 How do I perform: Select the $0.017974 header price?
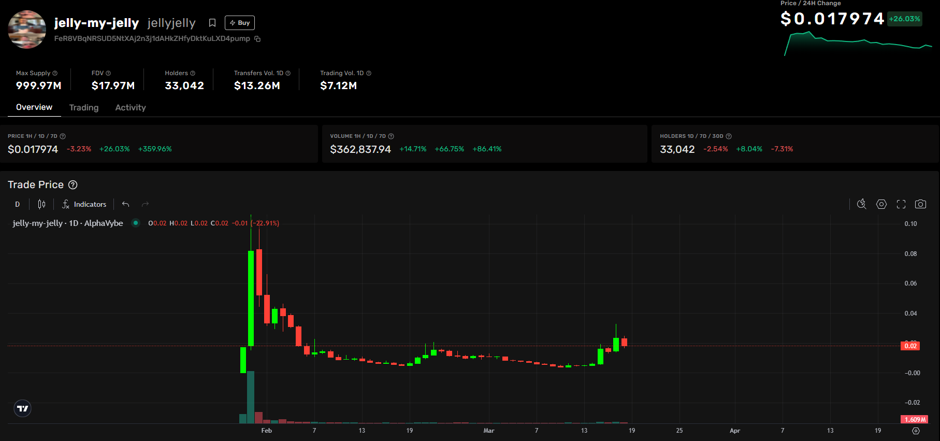tap(832, 19)
